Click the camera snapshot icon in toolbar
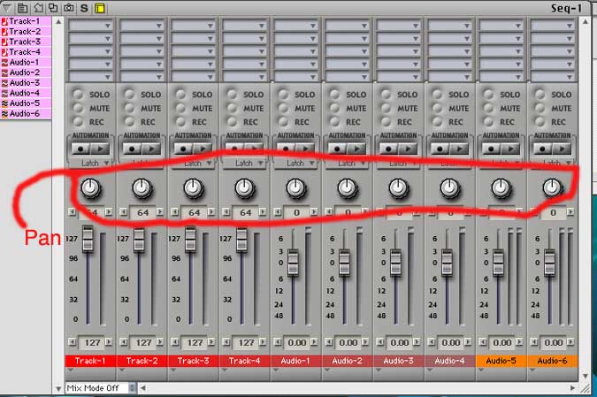Screen dimensions: 597x397 pyautogui.click(x=68, y=7)
